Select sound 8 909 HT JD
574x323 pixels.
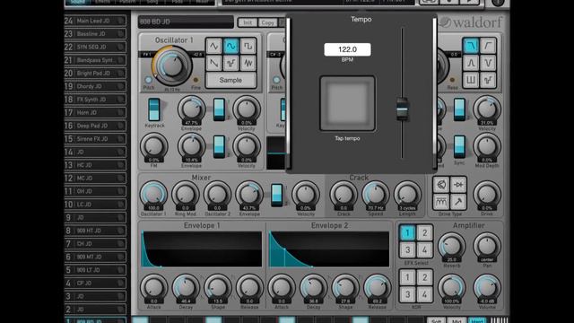pyautogui.click(x=95, y=231)
